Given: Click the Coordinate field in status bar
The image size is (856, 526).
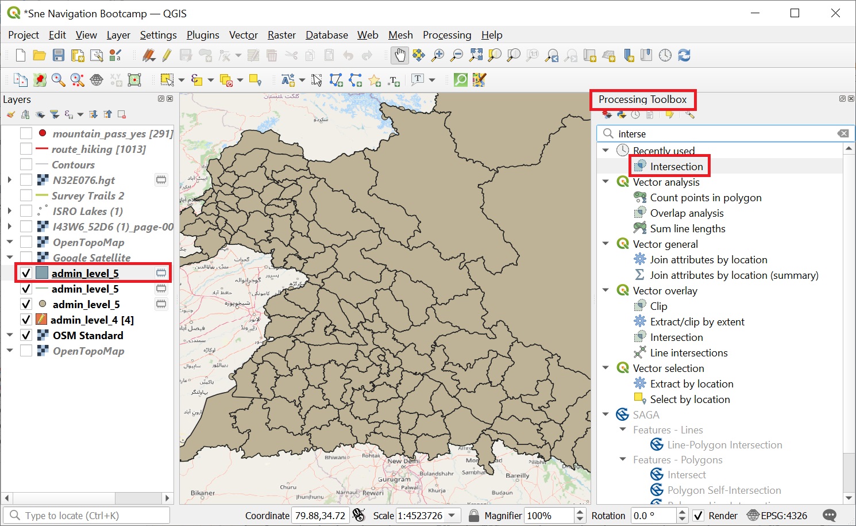Looking at the screenshot, I should point(321,516).
